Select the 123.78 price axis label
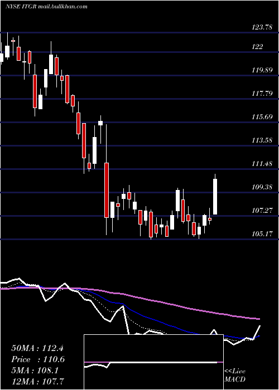 [x=262, y=27]
